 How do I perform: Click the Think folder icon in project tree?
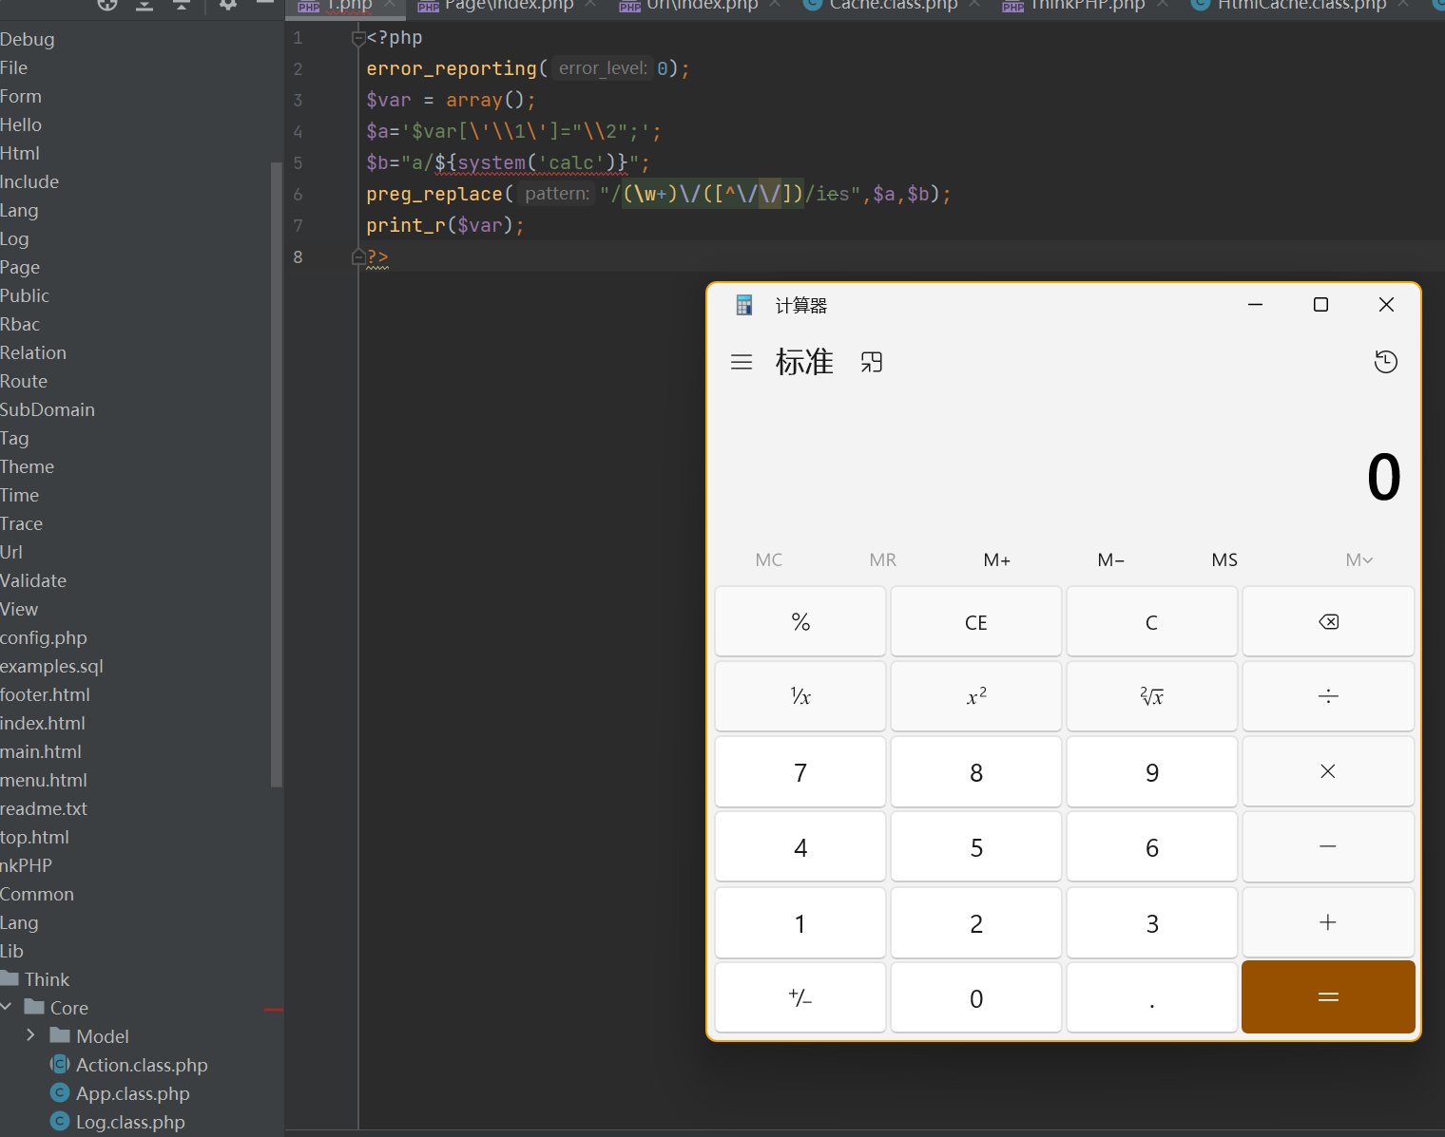(x=10, y=978)
